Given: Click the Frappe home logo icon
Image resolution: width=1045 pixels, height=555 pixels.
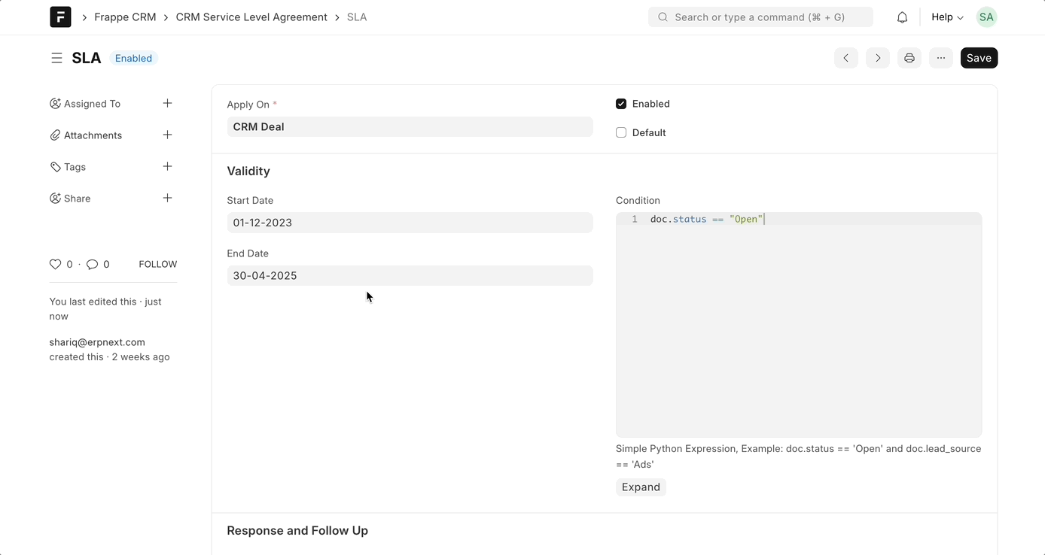Looking at the screenshot, I should pyautogui.click(x=60, y=17).
